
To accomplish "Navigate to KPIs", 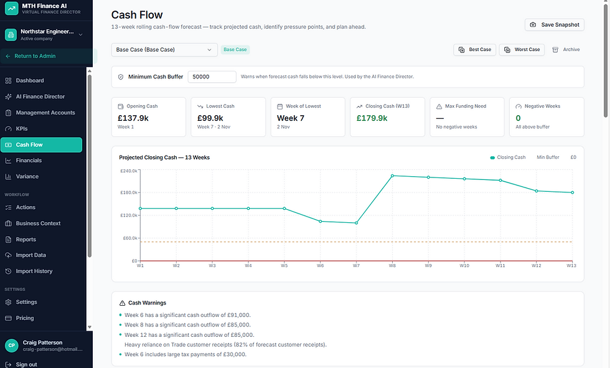I will coord(41,129).
